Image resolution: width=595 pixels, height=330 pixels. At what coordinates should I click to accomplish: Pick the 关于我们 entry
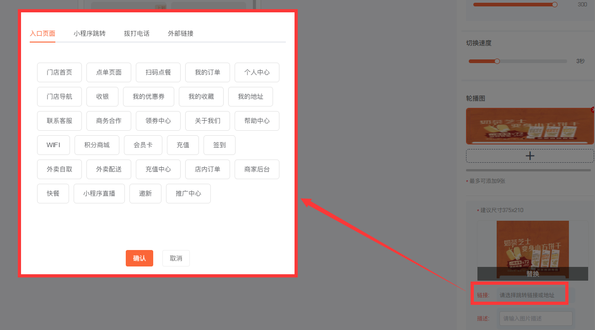click(x=208, y=121)
